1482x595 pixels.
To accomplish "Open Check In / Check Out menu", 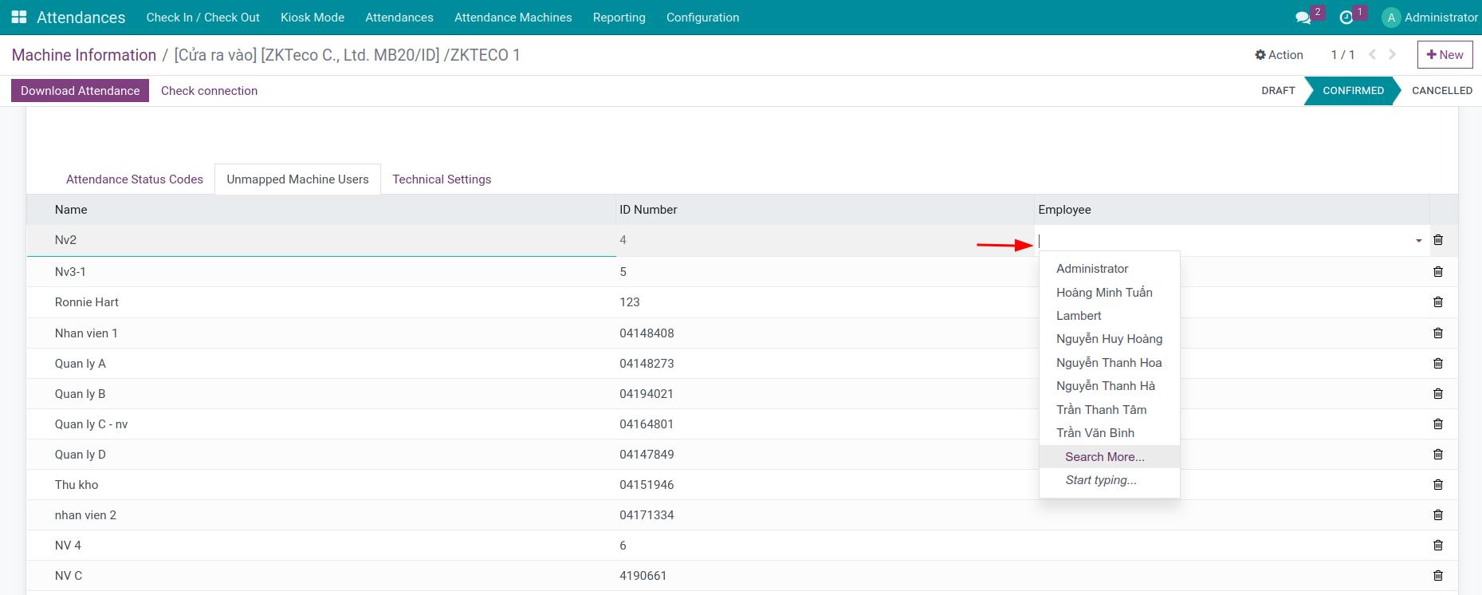I will (202, 18).
